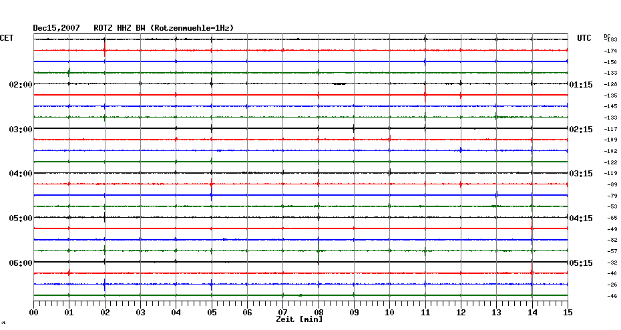The height and width of the screenshot is (330, 621).
Task: Click minute tick label "04" on time axis
Action: coord(176,313)
